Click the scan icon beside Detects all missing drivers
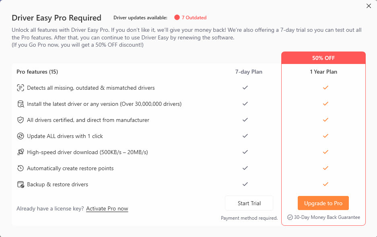Viewport: 377px width, 237px height. click(21, 88)
